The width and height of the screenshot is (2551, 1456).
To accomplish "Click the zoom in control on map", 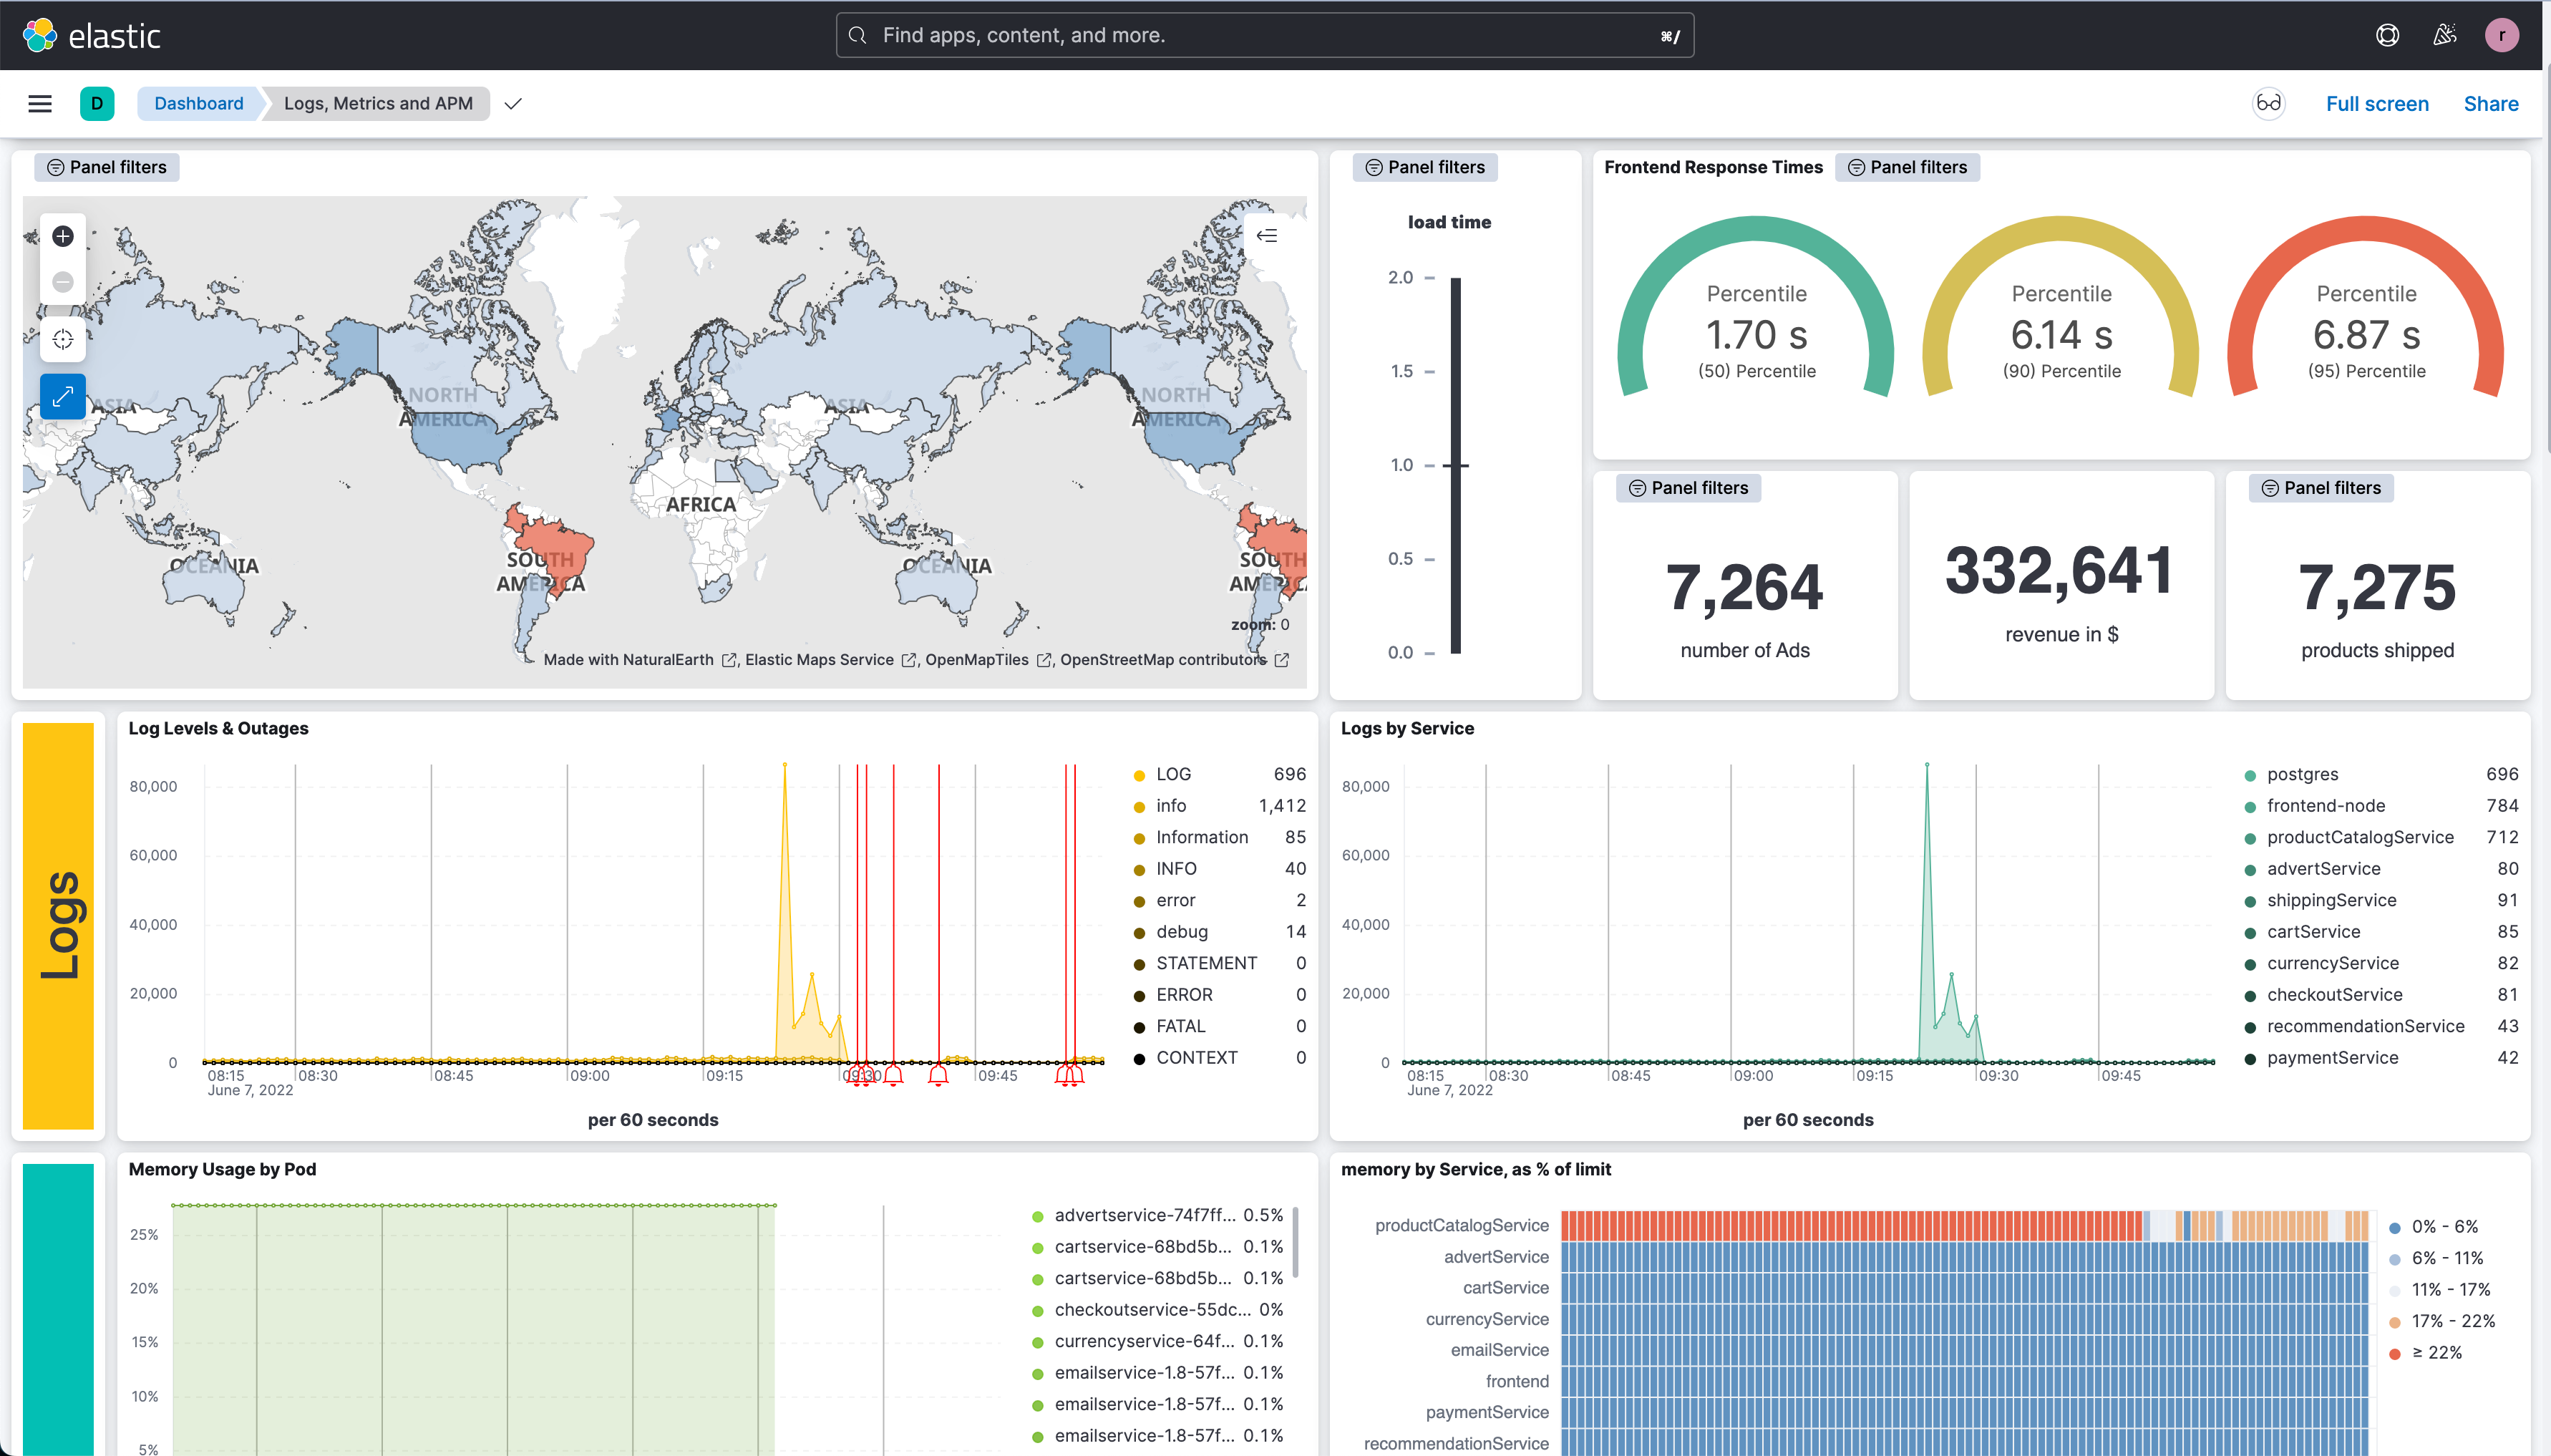I will 63,235.
